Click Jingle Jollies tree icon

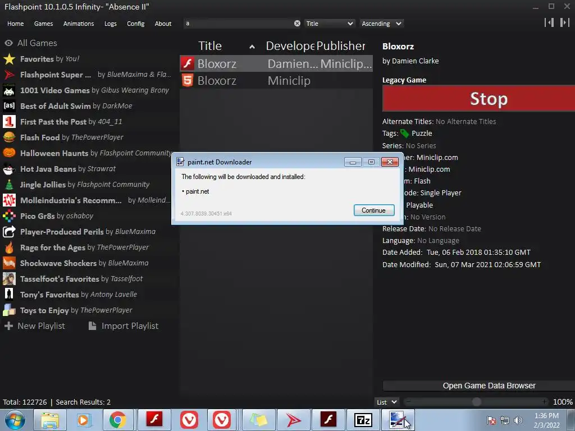click(9, 185)
